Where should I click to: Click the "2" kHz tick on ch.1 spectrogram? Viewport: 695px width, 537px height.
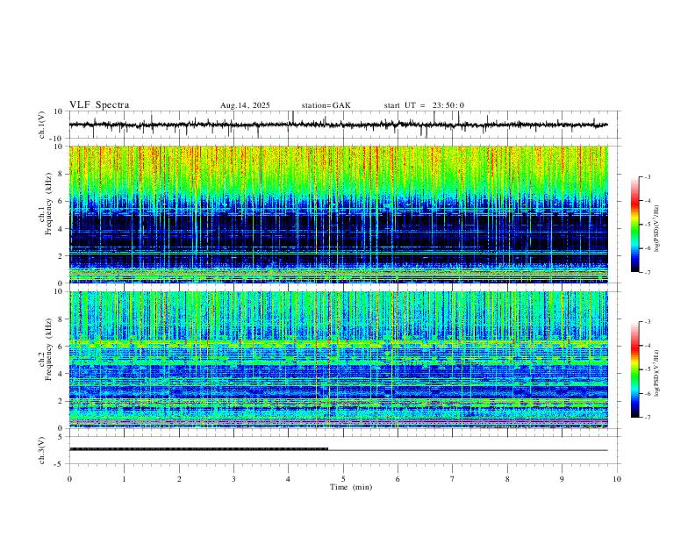coord(61,256)
